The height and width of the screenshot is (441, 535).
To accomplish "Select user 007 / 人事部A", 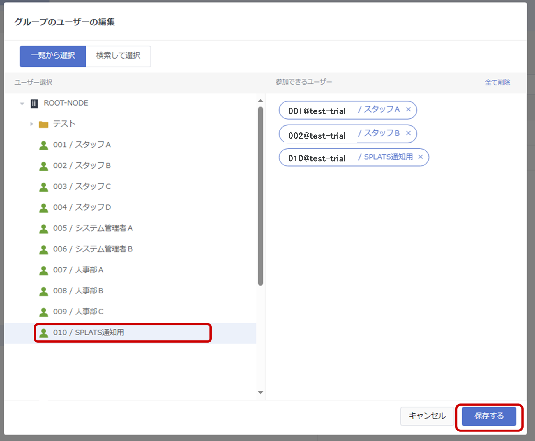I will point(78,270).
